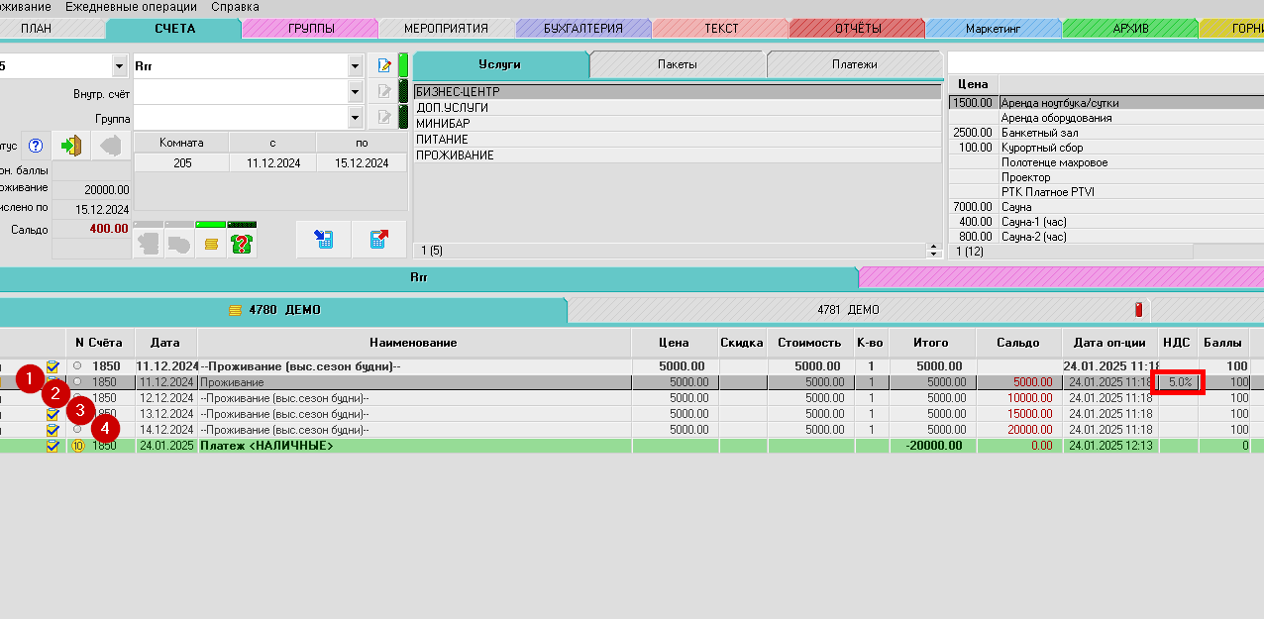The image size is (1264, 619).
Task: Open the edit guest Rrr pencil icon
Action: click(381, 66)
